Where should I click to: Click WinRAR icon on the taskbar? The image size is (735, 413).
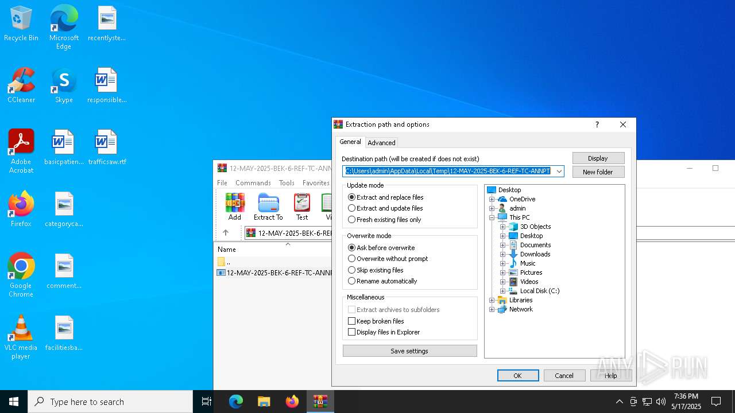click(x=320, y=402)
